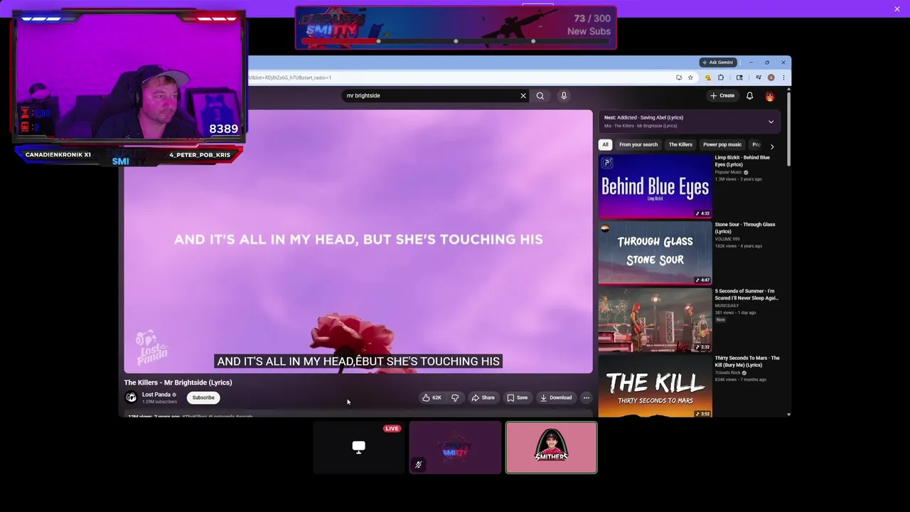Open the Lost Panda channel avatar
This screenshot has height=512, width=910.
131,398
